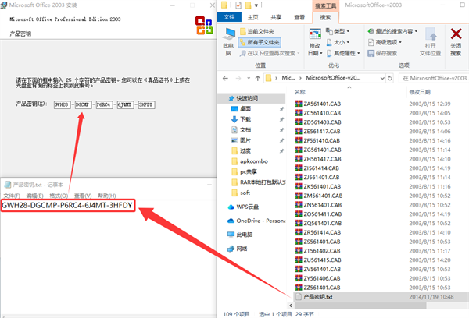Click the fifth product key field 3HFDY

click(147, 104)
